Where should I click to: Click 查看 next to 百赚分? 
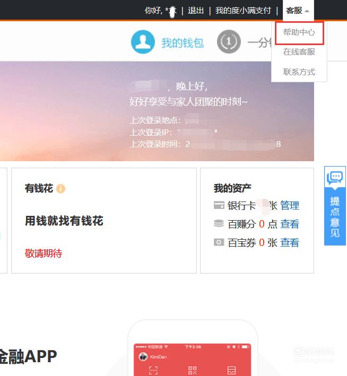click(x=290, y=224)
